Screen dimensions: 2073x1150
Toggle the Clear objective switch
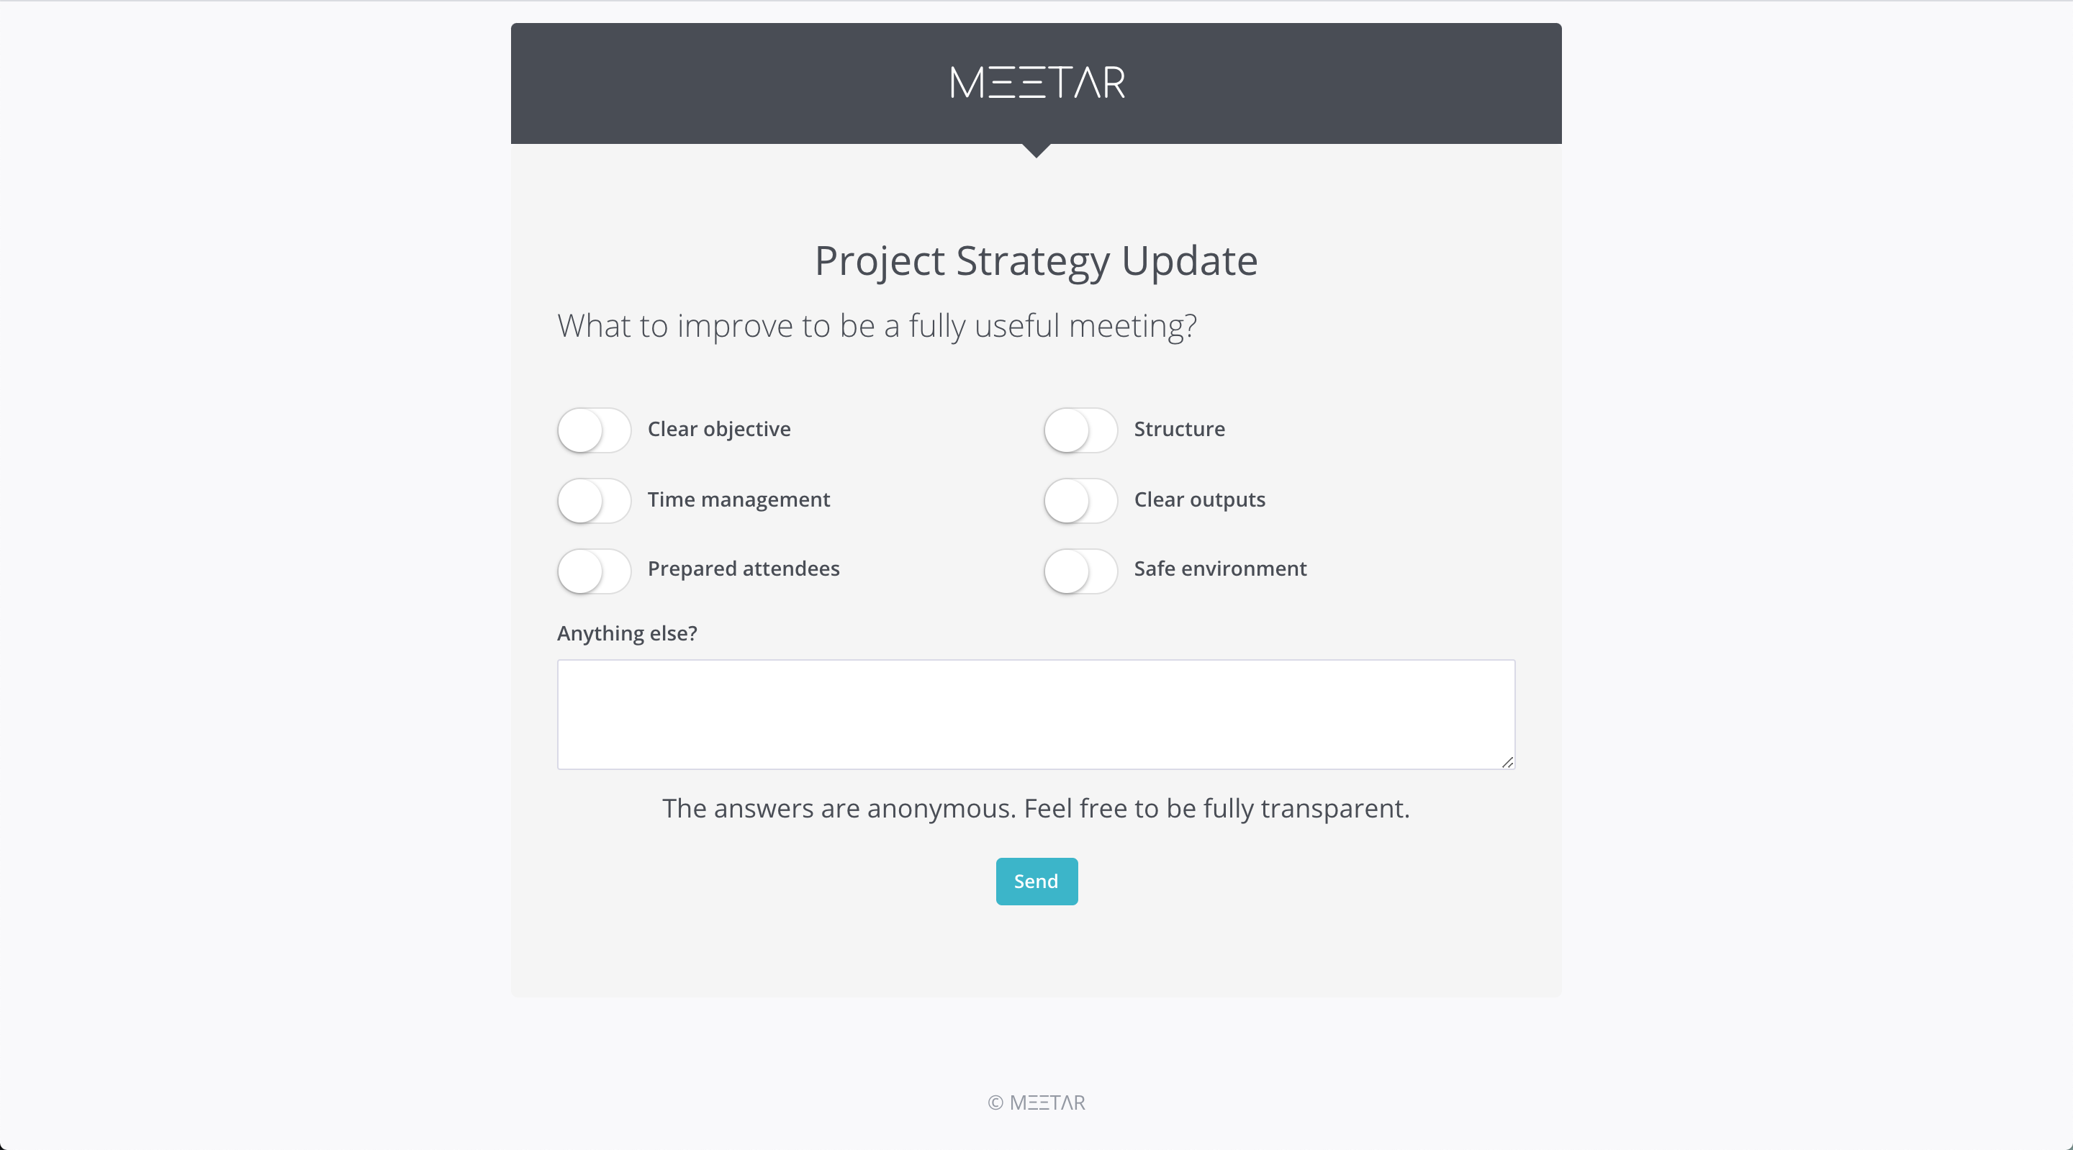click(x=594, y=430)
